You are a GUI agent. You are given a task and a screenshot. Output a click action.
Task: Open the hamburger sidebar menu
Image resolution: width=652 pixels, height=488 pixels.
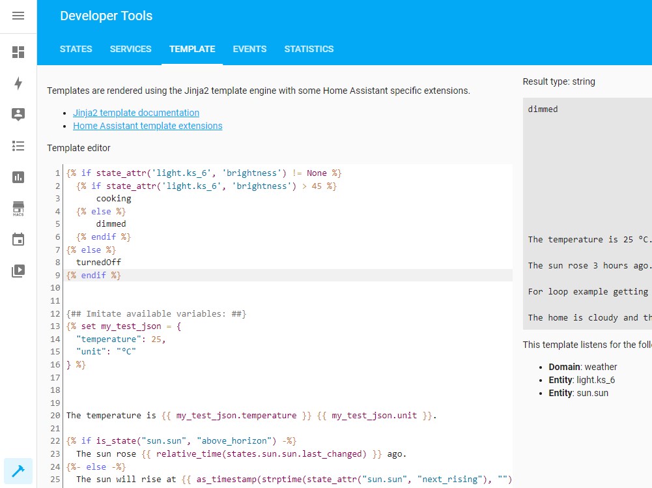(x=18, y=16)
